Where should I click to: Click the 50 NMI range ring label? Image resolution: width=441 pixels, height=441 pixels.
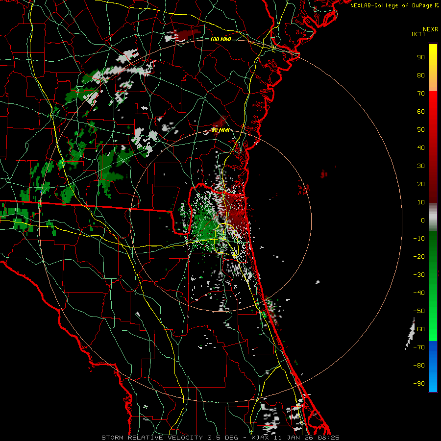coord(221,130)
